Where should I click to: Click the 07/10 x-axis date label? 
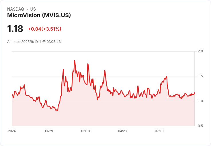point(159,131)
